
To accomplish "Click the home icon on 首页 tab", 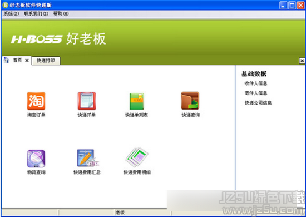I will [7, 60].
